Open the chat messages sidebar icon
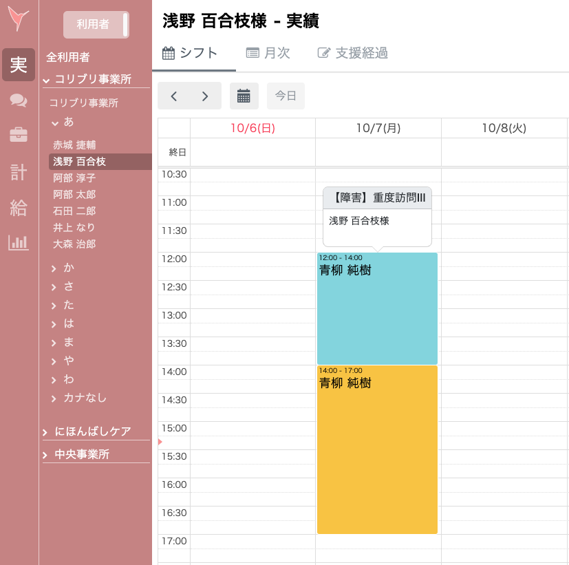Viewport: 569px width, 565px height. pyautogui.click(x=19, y=100)
